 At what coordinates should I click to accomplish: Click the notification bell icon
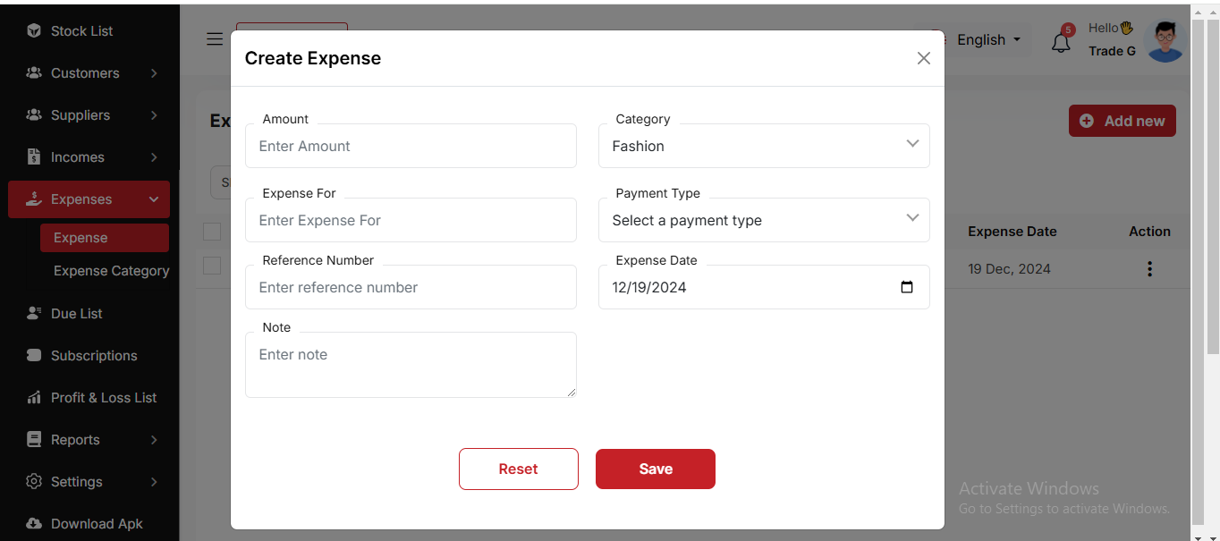coord(1061,42)
